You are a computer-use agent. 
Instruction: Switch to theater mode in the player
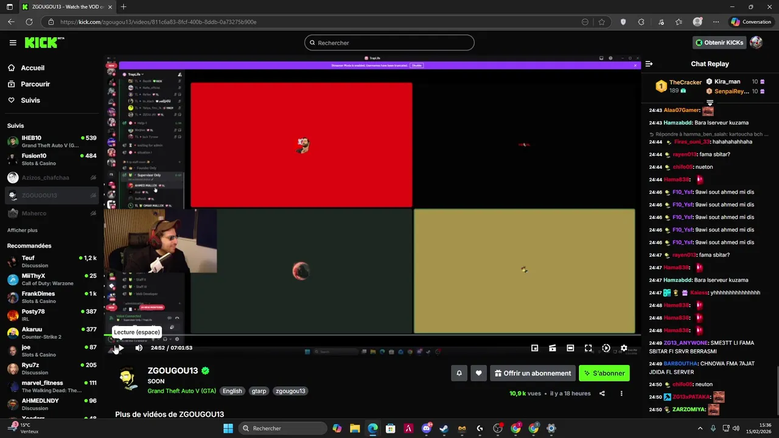click(570, 348)
